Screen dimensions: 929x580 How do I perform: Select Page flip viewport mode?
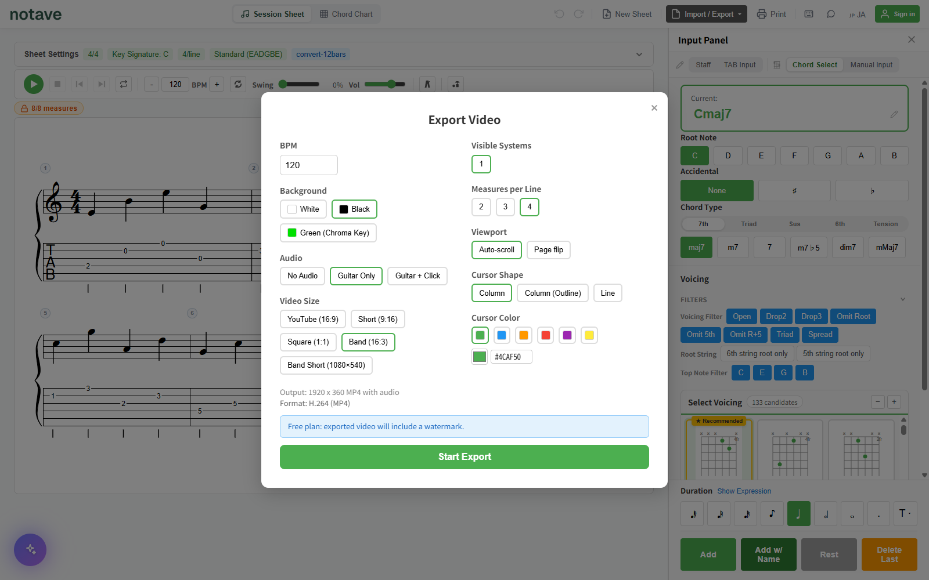[x=549, y=250]
